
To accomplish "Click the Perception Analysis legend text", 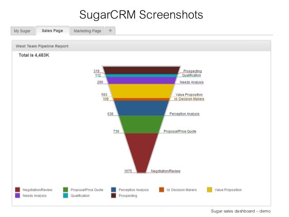I will coord(134,190).
